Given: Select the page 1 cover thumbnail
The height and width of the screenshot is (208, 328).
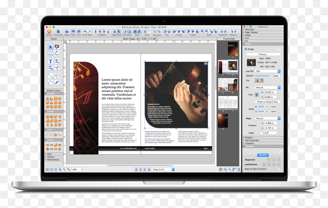Looking at the screenshot, I should [233, 49].
